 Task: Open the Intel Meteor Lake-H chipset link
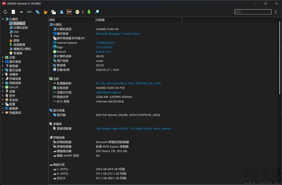(x=108, y=92)
